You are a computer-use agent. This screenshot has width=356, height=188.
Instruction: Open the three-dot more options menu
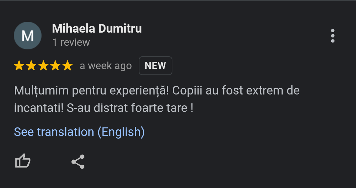[x=333, y=36]
